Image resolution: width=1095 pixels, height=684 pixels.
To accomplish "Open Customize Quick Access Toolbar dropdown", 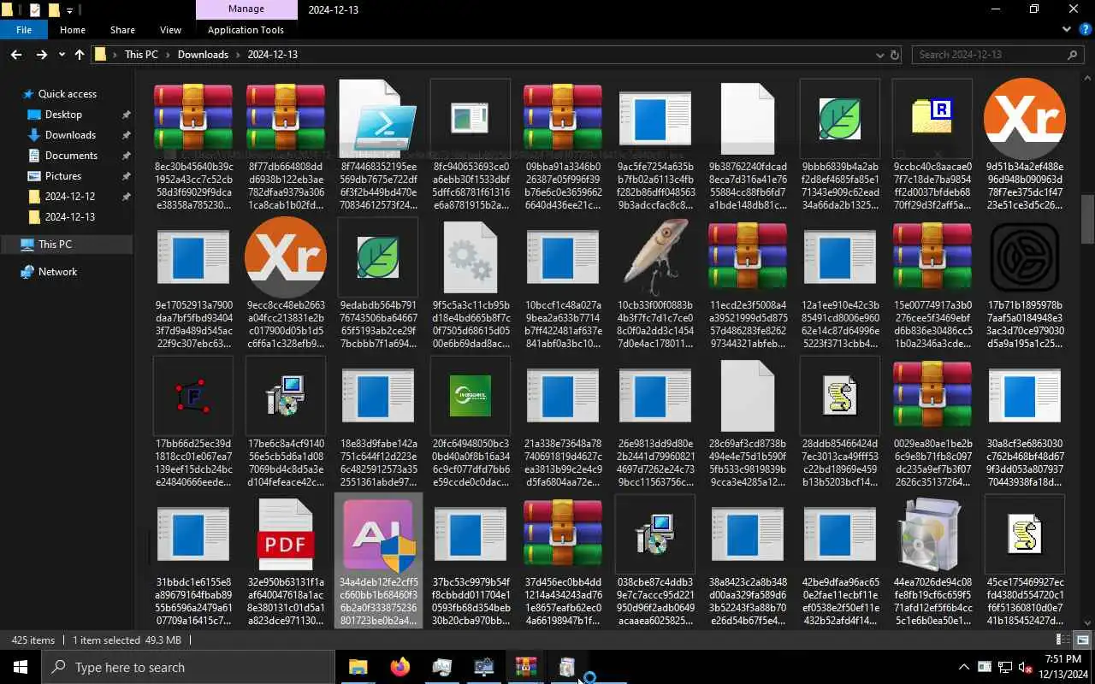I will click(x=70, y=10).
